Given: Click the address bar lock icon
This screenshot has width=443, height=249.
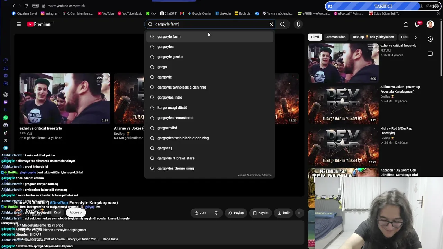Looking at the screenshot, I should pyautogui.click(x=43, y=6).
